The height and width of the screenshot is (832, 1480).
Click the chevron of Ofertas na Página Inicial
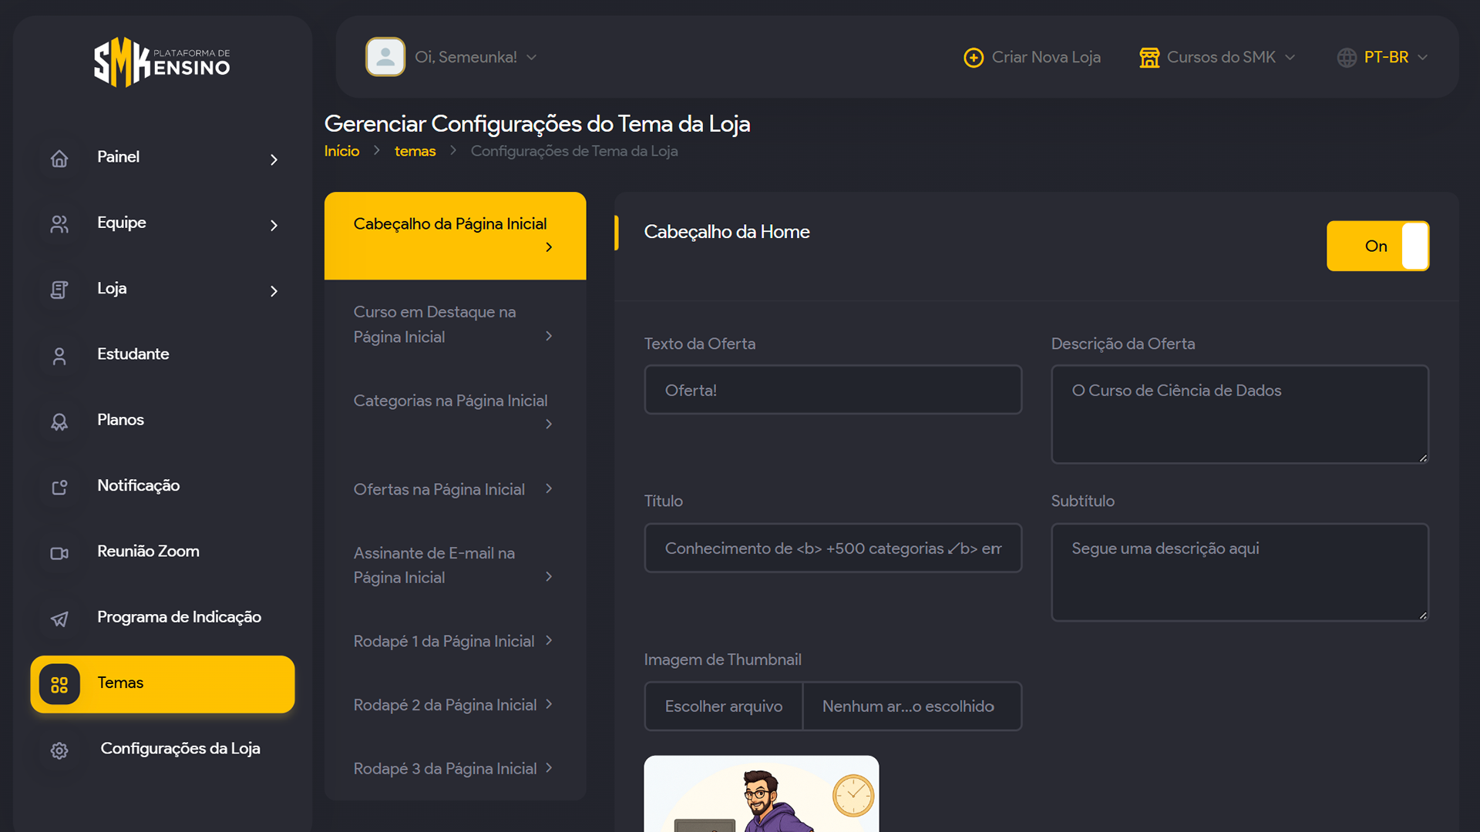(x=549, y=488)
